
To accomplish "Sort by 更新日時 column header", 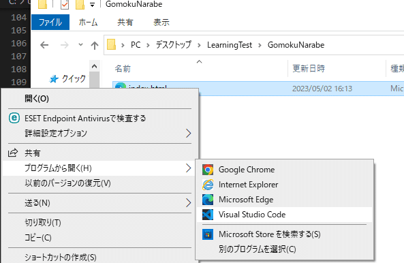I will [x=309, y=69].
